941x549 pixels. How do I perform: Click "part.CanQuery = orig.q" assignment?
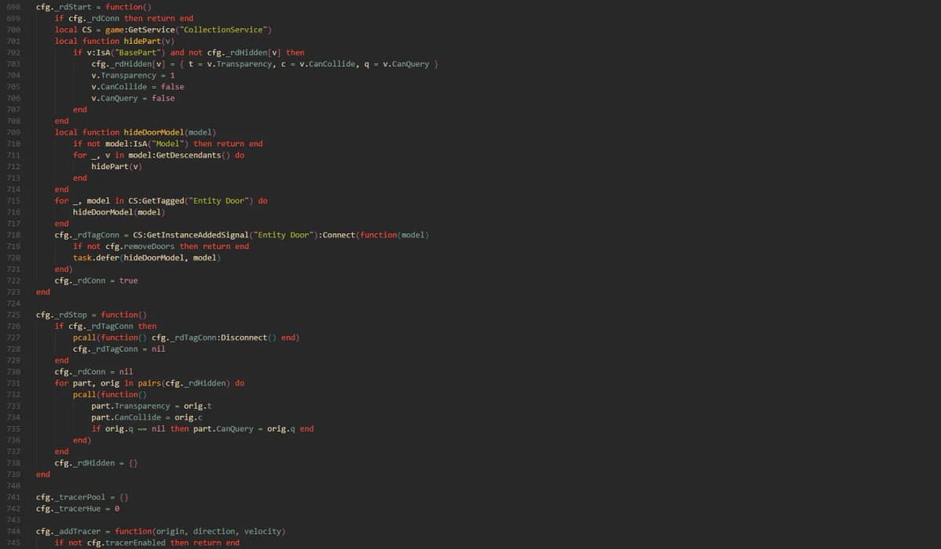pos(243,429)
